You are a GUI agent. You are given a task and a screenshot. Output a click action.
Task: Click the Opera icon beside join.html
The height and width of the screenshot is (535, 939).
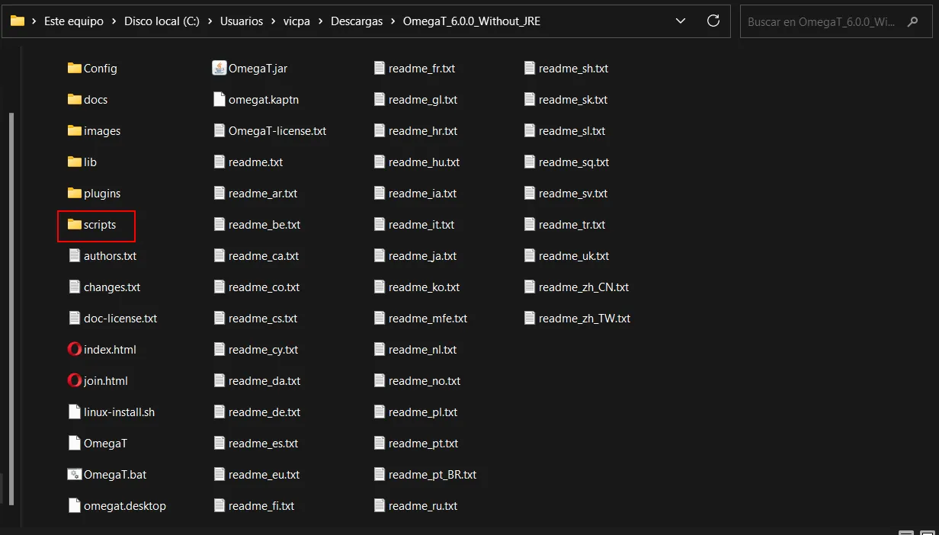click(74, 380)
